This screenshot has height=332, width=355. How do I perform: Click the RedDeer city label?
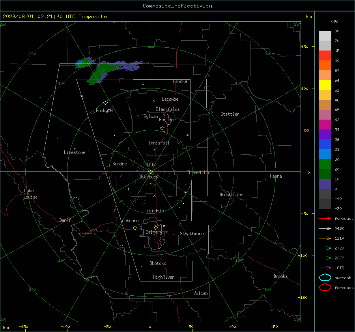(x=167, y=120)
